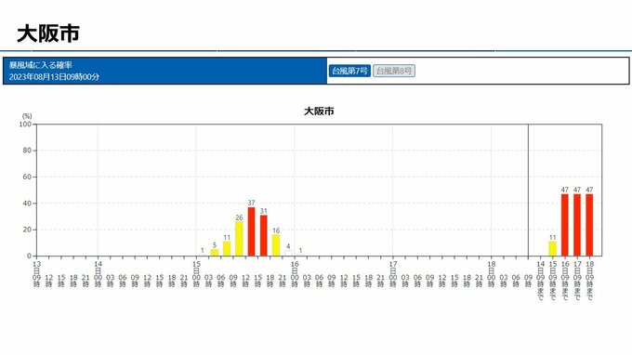Click the yellow bar labeled 16
Viewport: 632px width, 355px height.
tap(276, 245)
